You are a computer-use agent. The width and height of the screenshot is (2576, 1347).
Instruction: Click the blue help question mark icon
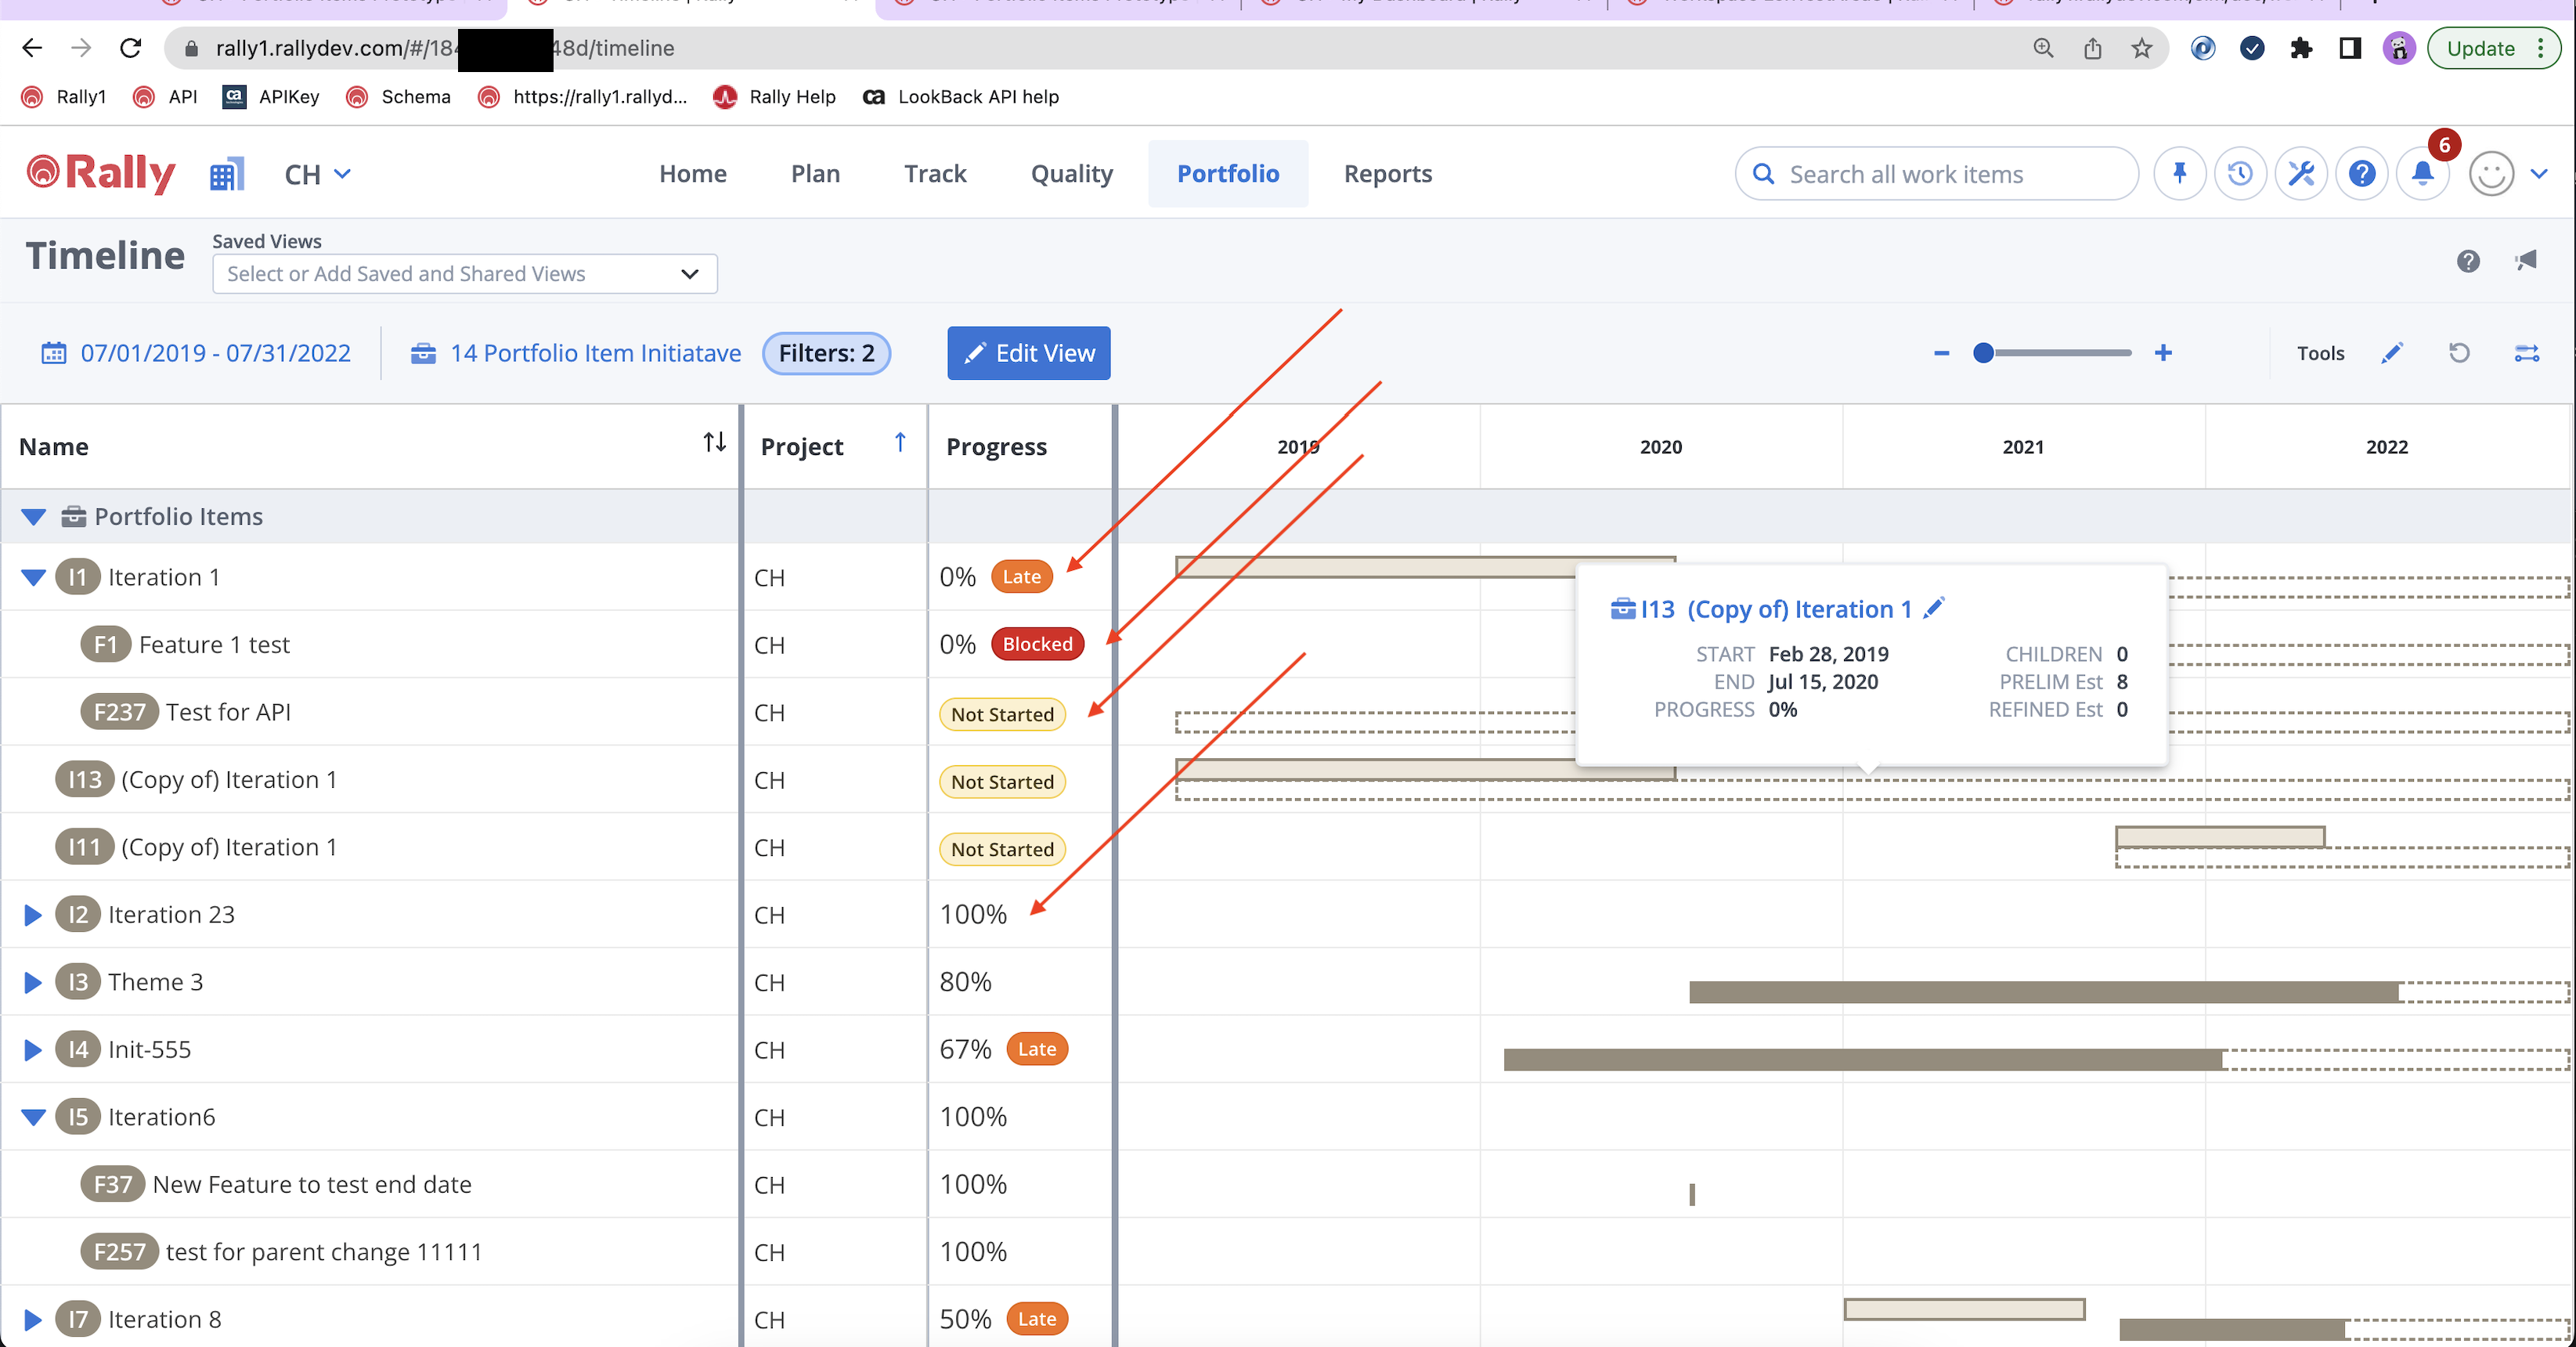pyautogui.click(x=2362, y=174)
